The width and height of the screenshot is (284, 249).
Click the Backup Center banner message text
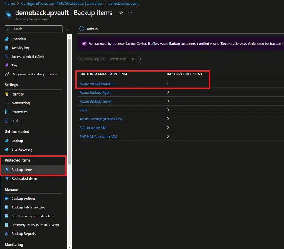tap(186, 43)
